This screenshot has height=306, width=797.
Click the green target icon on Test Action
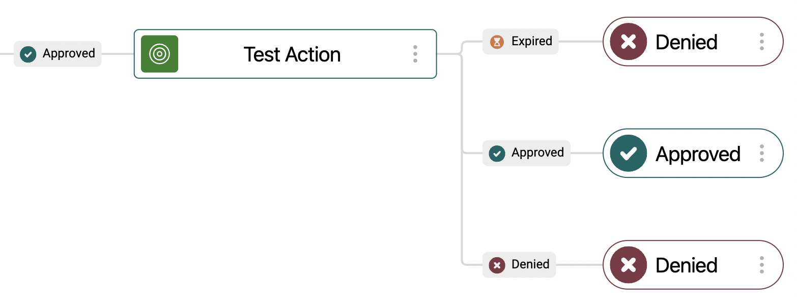pos(159,54)
